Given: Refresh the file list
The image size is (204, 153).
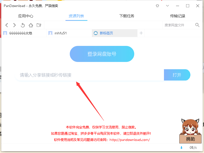Looking at the screenshot, I should click(23, 25).
